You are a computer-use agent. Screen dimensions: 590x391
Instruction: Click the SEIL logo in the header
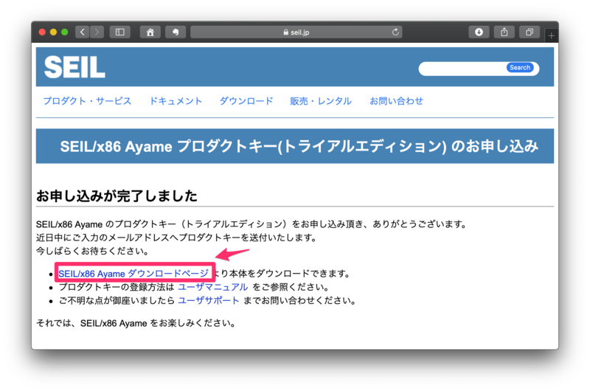coord(74,67)
